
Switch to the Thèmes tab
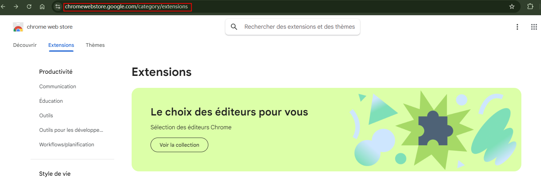pos(95,45)
